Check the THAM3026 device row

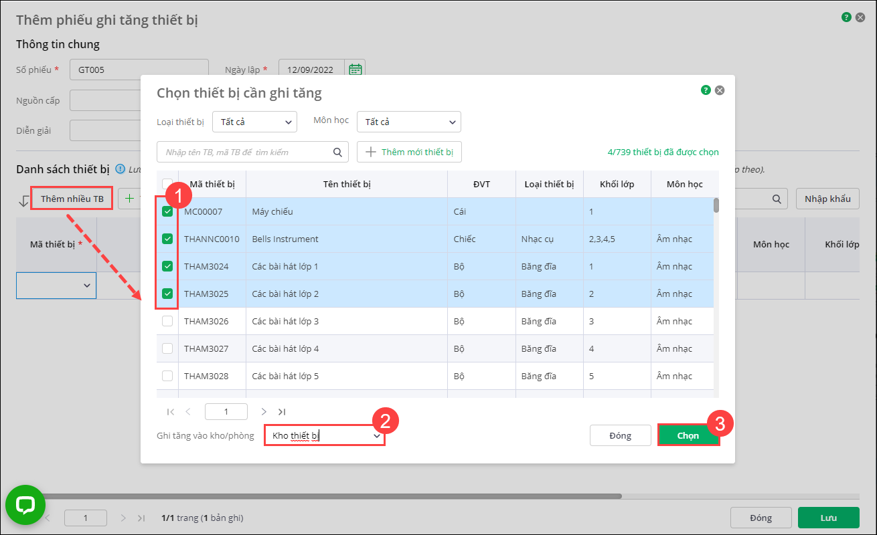167,321
